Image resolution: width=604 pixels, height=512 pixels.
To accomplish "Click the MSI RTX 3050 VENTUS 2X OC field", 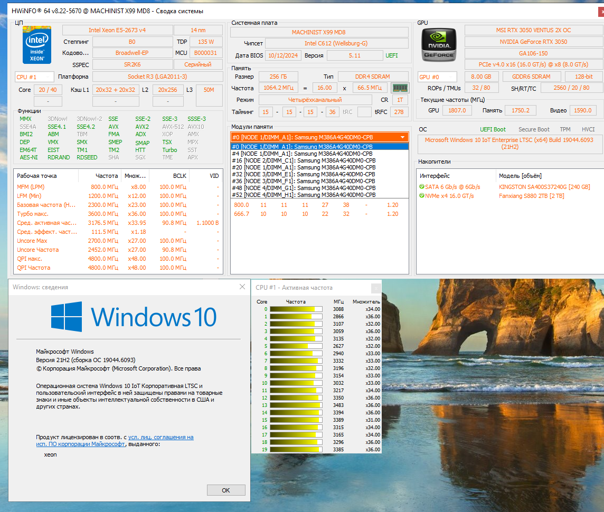I will click(533, 30).
